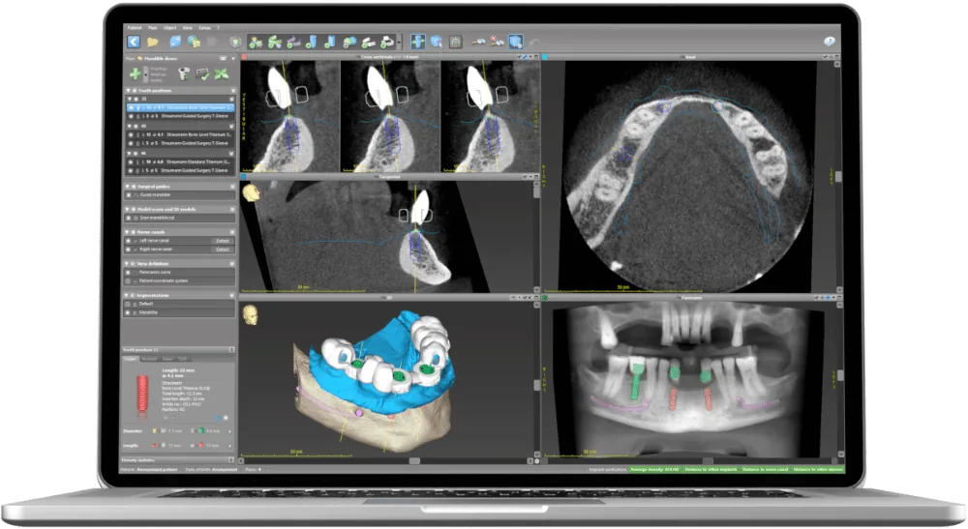Click Detect for Left nerve canal
Screen dimensions: 968x529
(223, 241)
